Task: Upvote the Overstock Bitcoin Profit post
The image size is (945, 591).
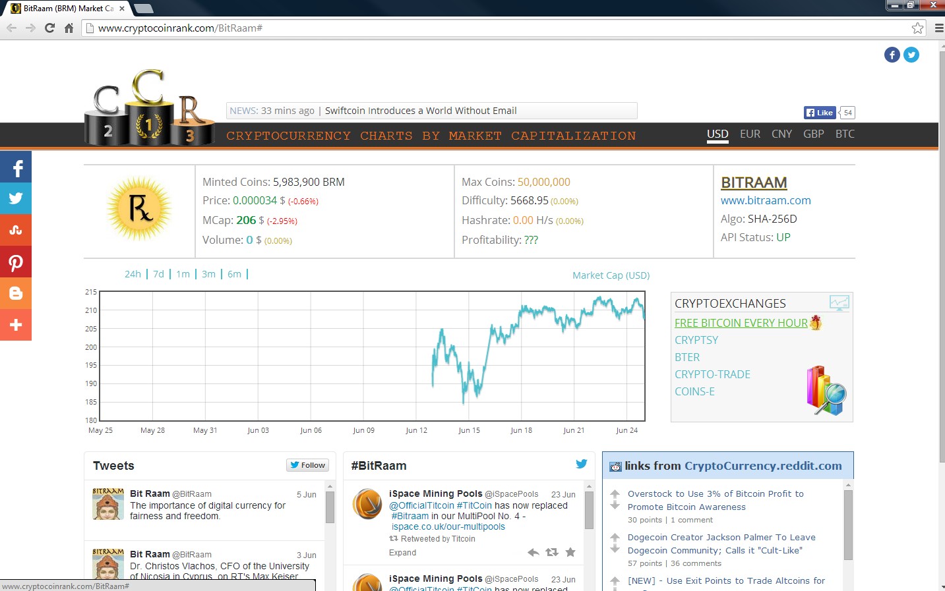Action: pyautogui.click(x=615, y=493)
